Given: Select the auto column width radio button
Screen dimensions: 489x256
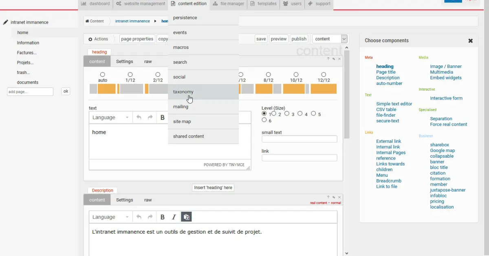Looking at the screenshot, I should [103, 75].
